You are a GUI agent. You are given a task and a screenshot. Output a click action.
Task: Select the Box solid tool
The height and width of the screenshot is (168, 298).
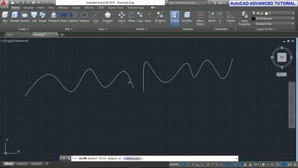coord(5,17)
